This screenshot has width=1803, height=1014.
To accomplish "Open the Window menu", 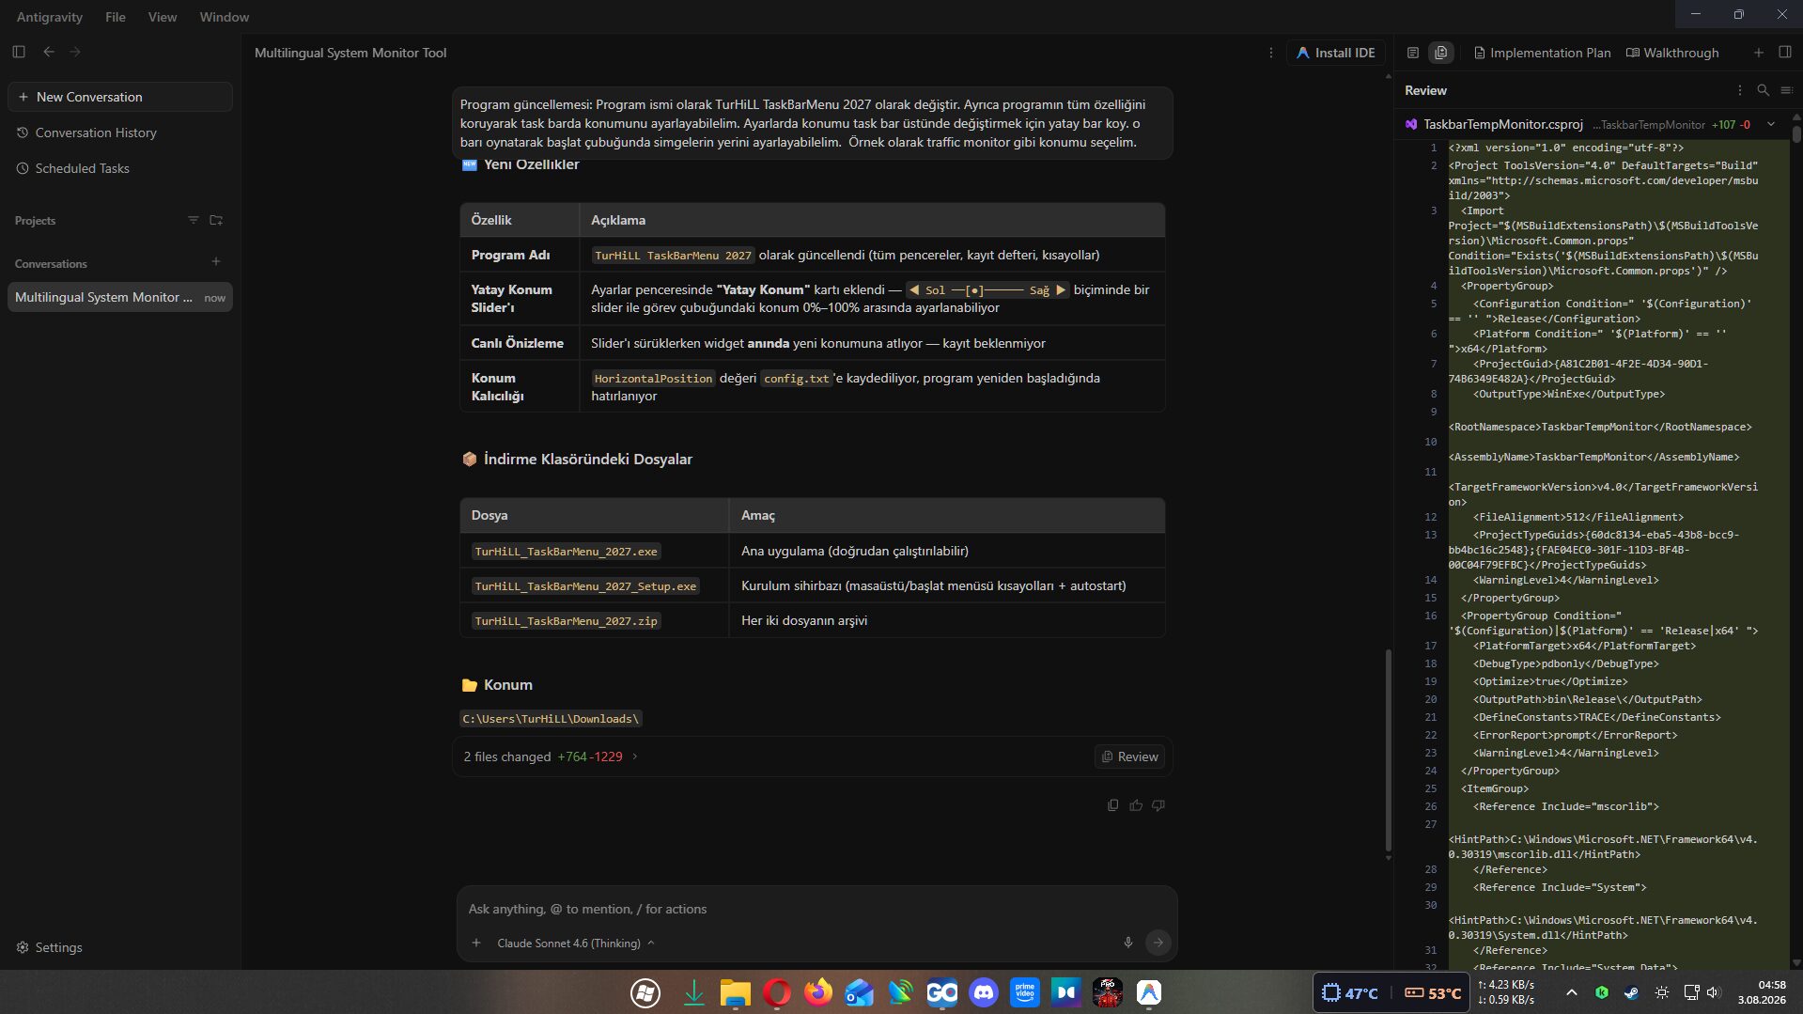I will [225, 17].
